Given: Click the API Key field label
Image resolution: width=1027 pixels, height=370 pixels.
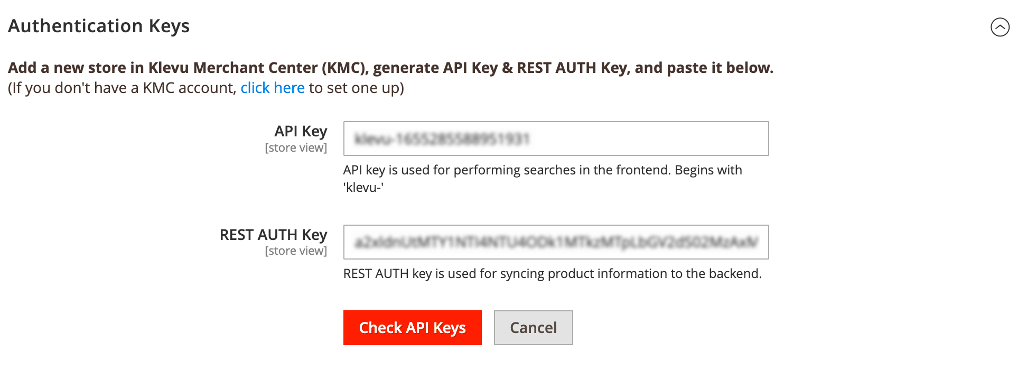Looking at the screenshot, I should pyautogui.click(x=301, y=131).
